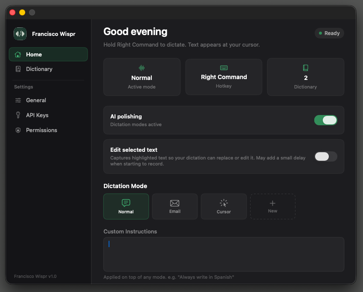The image size is (363, 292).
Task: Click the Permissions shield icon
Action: coord(18,130)
